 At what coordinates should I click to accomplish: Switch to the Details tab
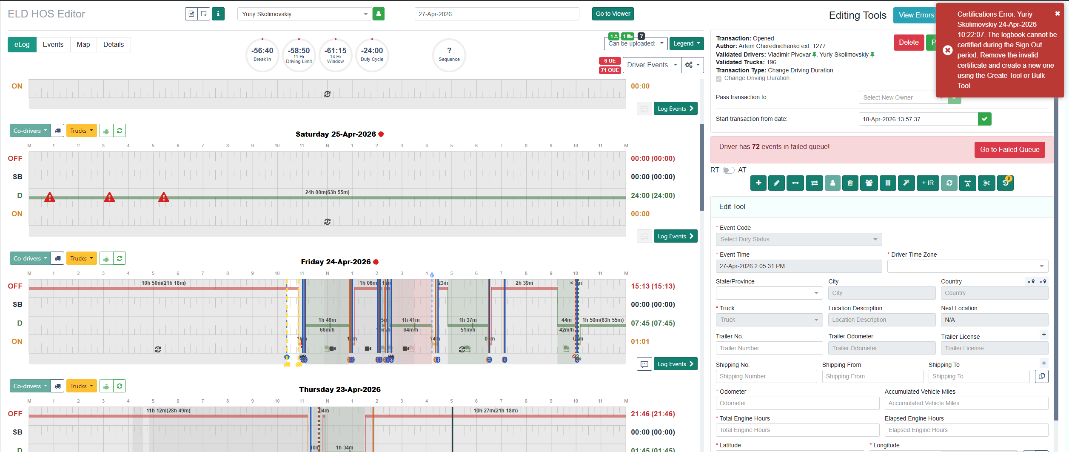114,45
